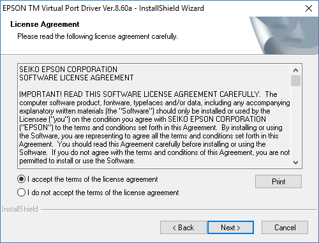
Task: Click the license text scroll down arrow
Action: pyautogui.click(x=295, y=163)
